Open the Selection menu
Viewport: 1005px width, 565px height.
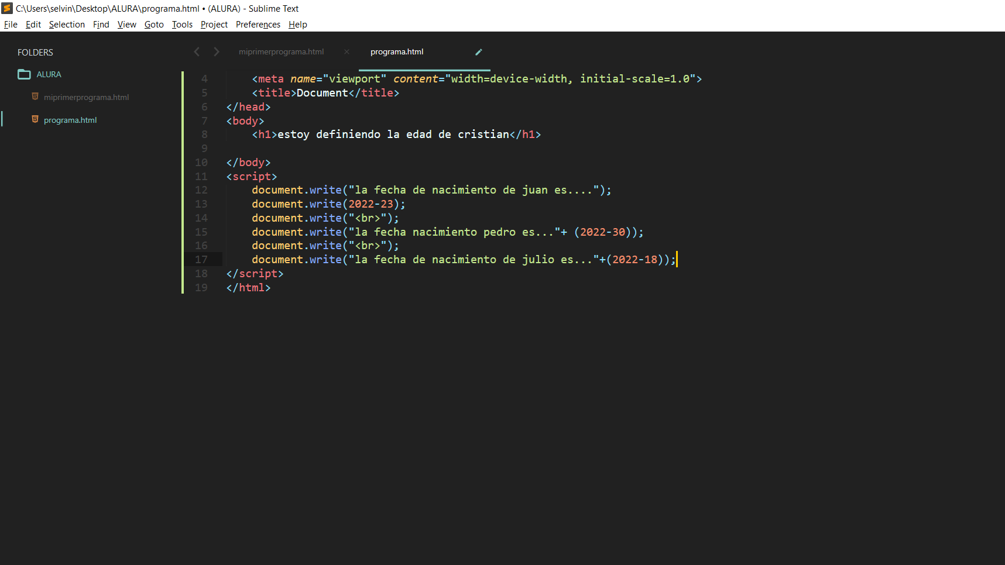point(67,25)
